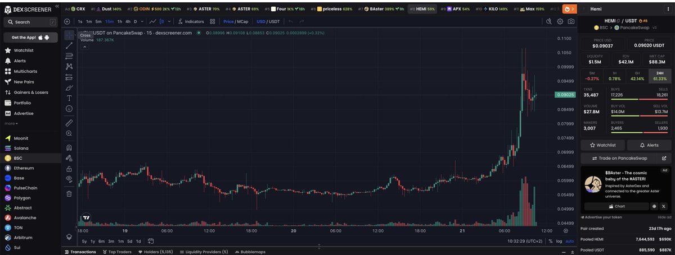Image resolution: width=675 pixels, height=255 pixels.
Task: Open the timeframe dropdown arrow
Action: (142, 21)
